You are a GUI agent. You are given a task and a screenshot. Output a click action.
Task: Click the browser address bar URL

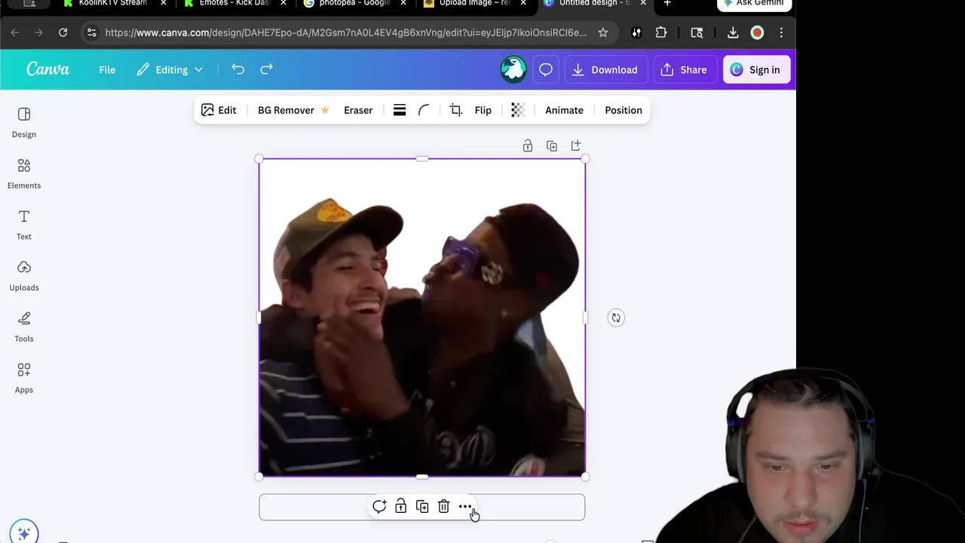point(345,32)
